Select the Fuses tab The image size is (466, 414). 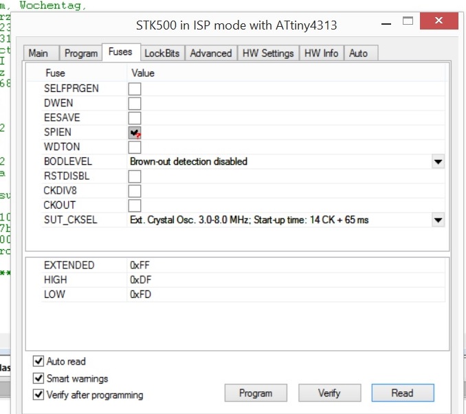(121, 52)
